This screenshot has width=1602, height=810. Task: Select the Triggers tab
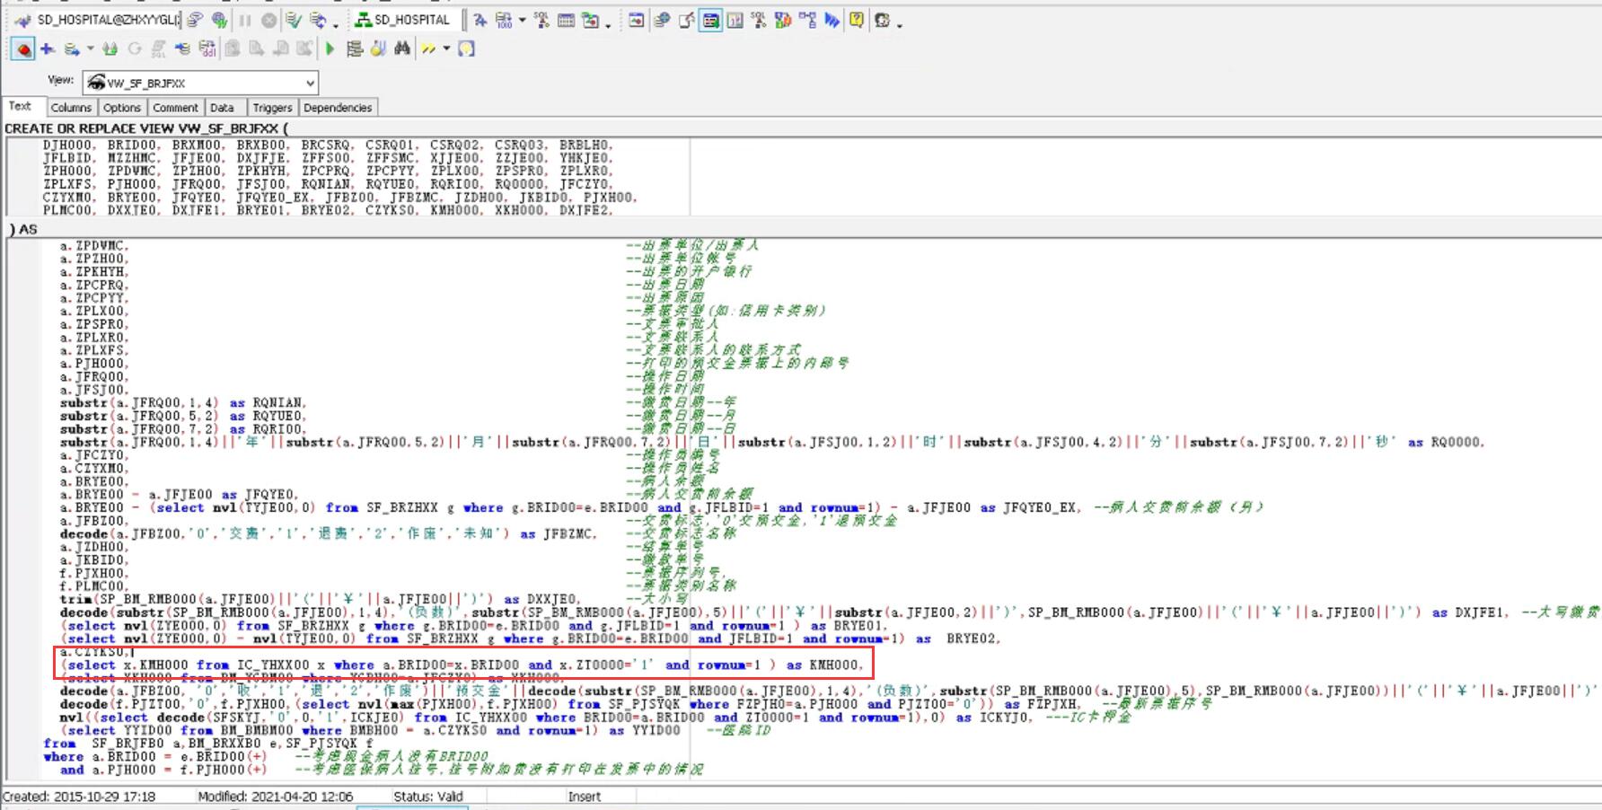pos(272,108)
